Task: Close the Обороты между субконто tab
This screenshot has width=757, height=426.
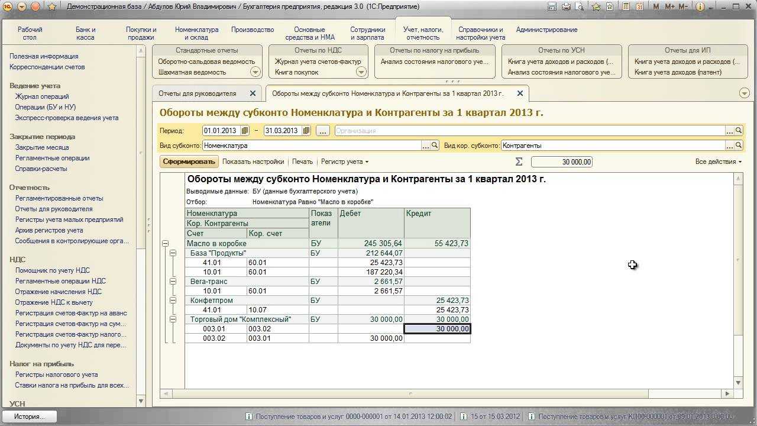Action: (520, 93)
